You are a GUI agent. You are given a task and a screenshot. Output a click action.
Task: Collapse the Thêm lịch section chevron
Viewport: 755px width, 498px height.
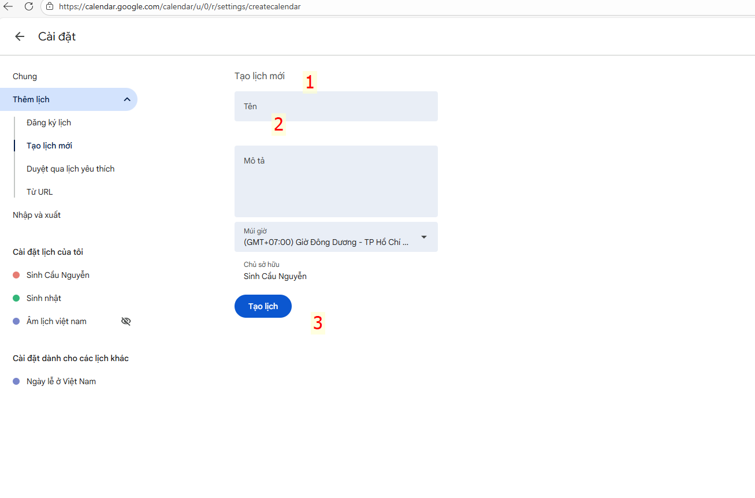[127, 99]
